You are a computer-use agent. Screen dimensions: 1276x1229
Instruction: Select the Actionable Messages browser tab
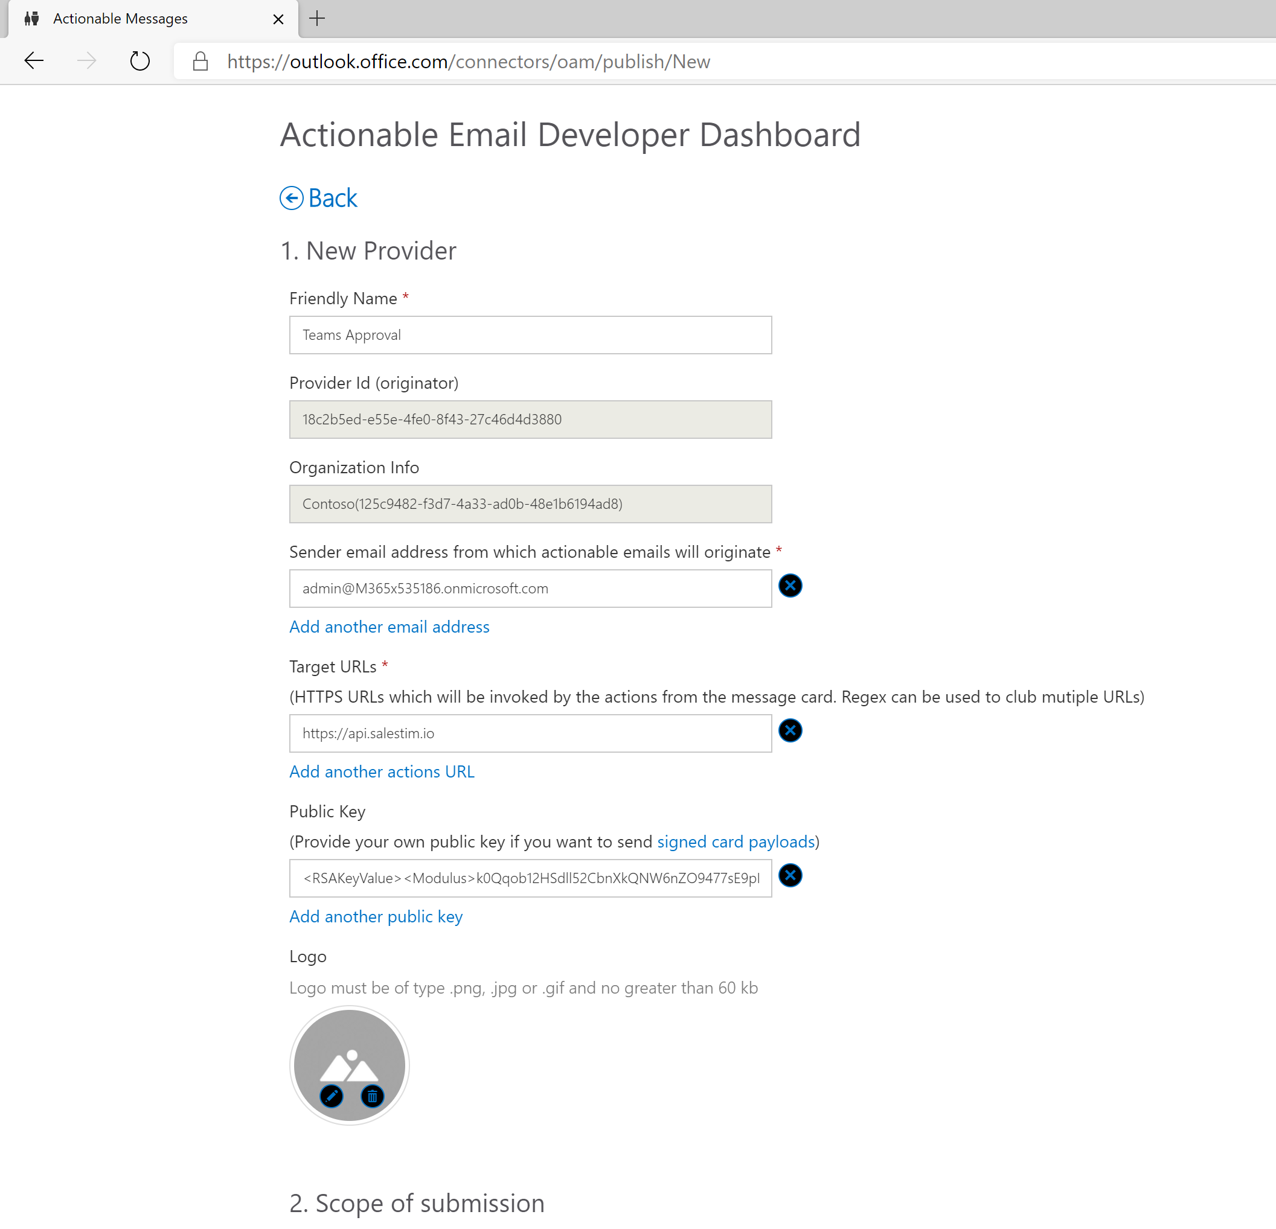[x=120, y=18]
